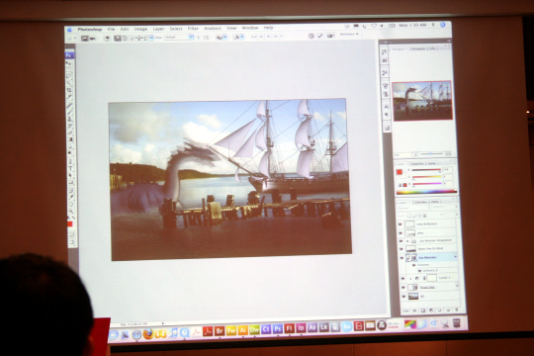Click the layer style fx button
This screenshot has width=534, height=356.
click(x=414, y=311)
